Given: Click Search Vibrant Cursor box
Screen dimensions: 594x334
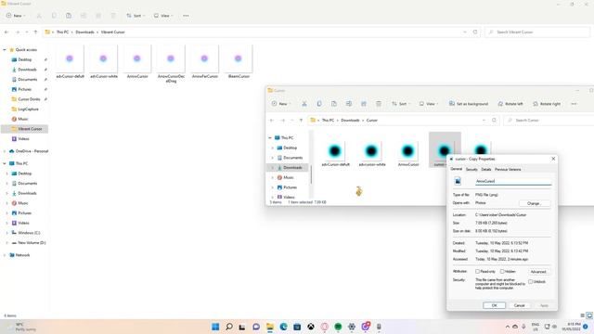Looking at the screenshot, I should (x=538, y=32).
